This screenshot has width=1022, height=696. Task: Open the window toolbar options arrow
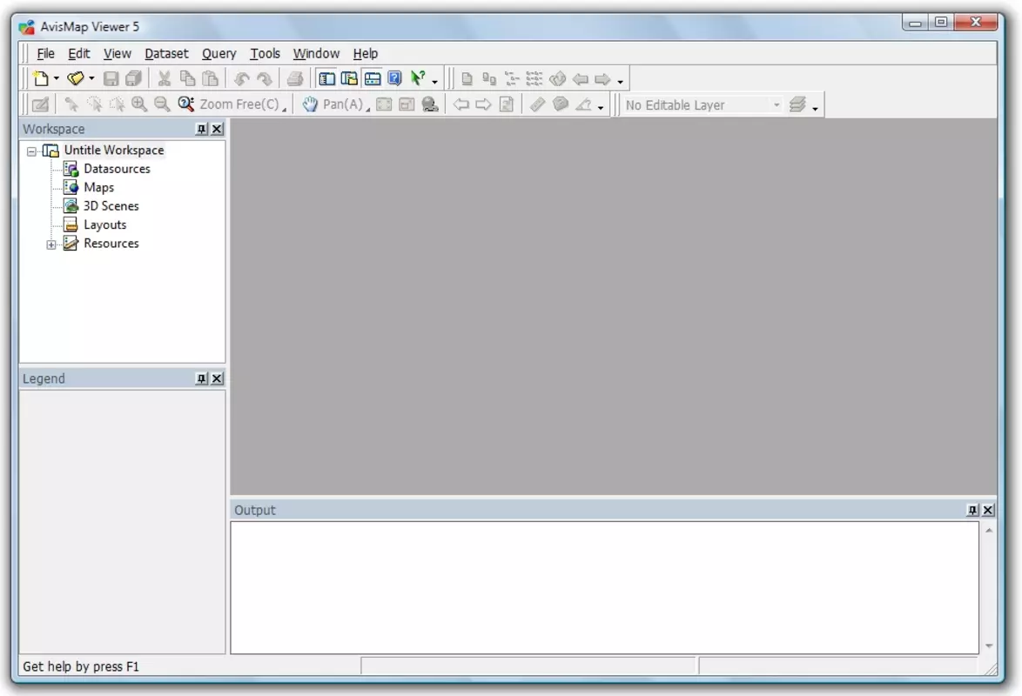point(620,81)
